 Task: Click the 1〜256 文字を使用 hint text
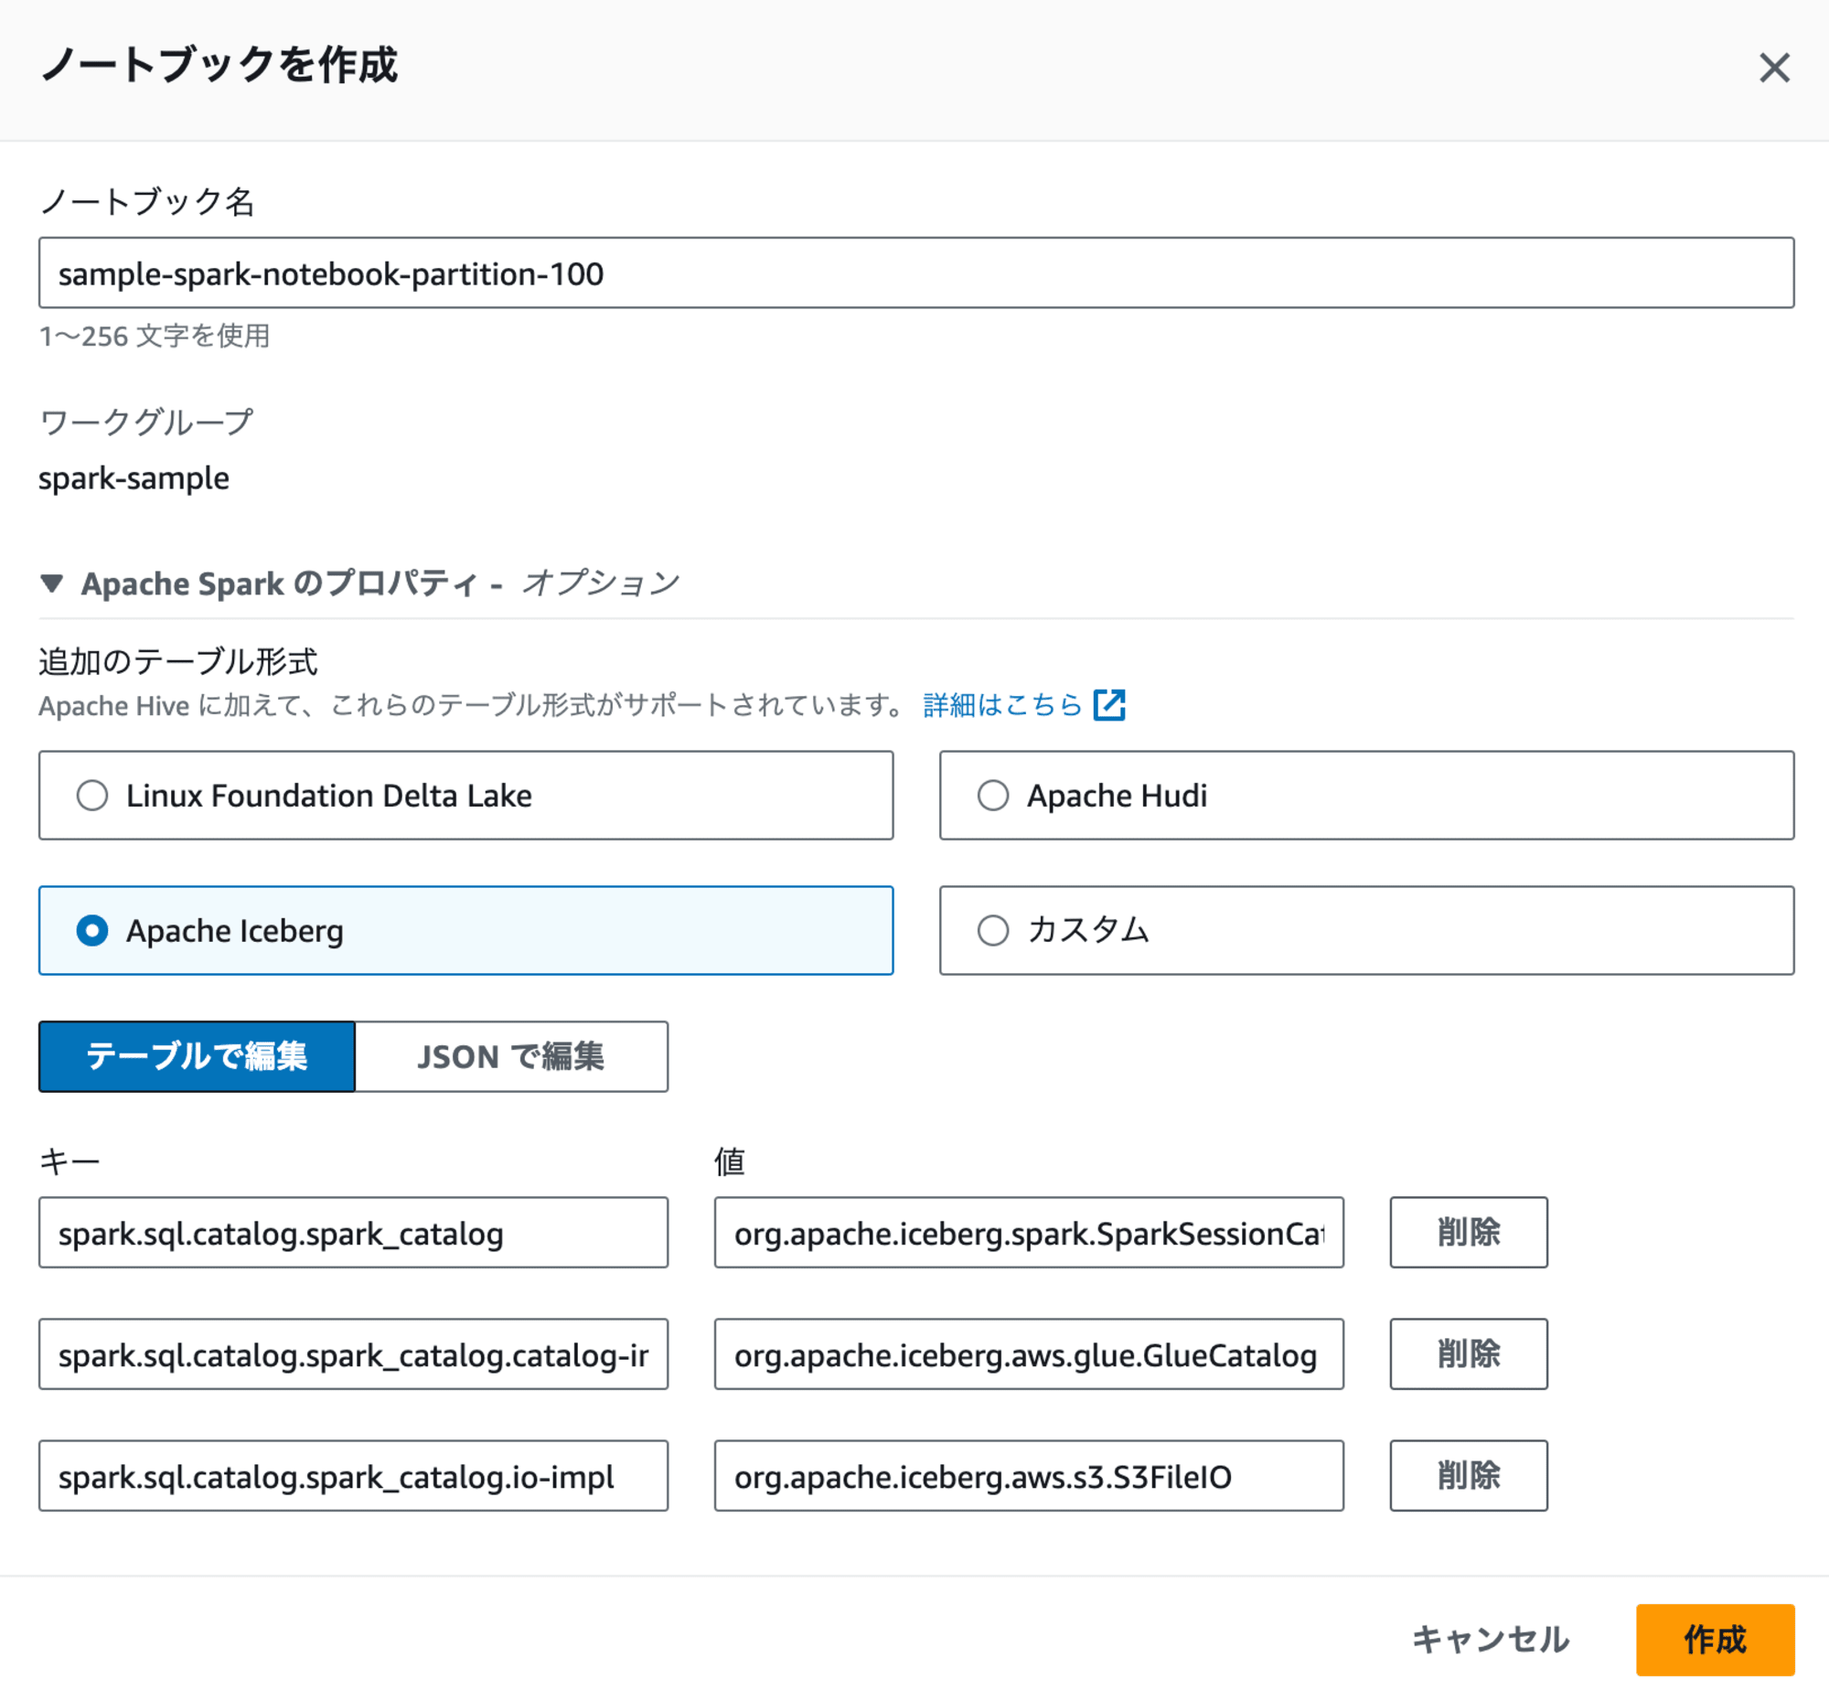click(x=154, y=336)
